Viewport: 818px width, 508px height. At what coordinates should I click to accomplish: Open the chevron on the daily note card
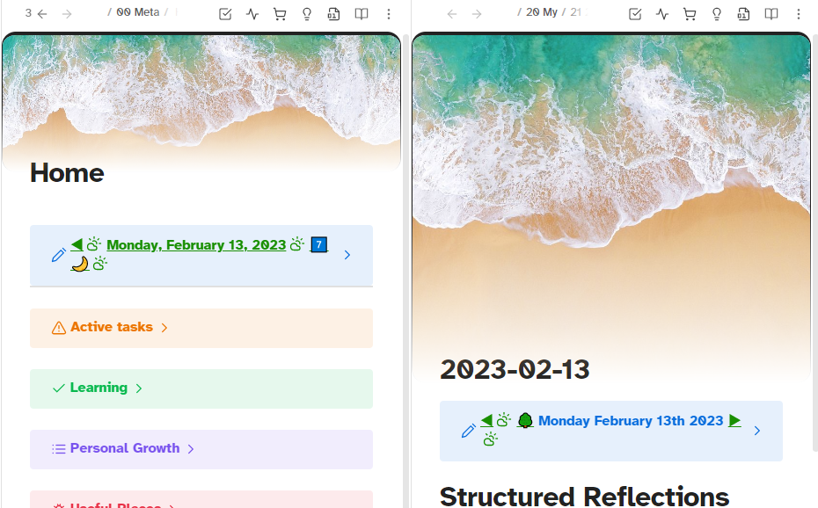347,254
